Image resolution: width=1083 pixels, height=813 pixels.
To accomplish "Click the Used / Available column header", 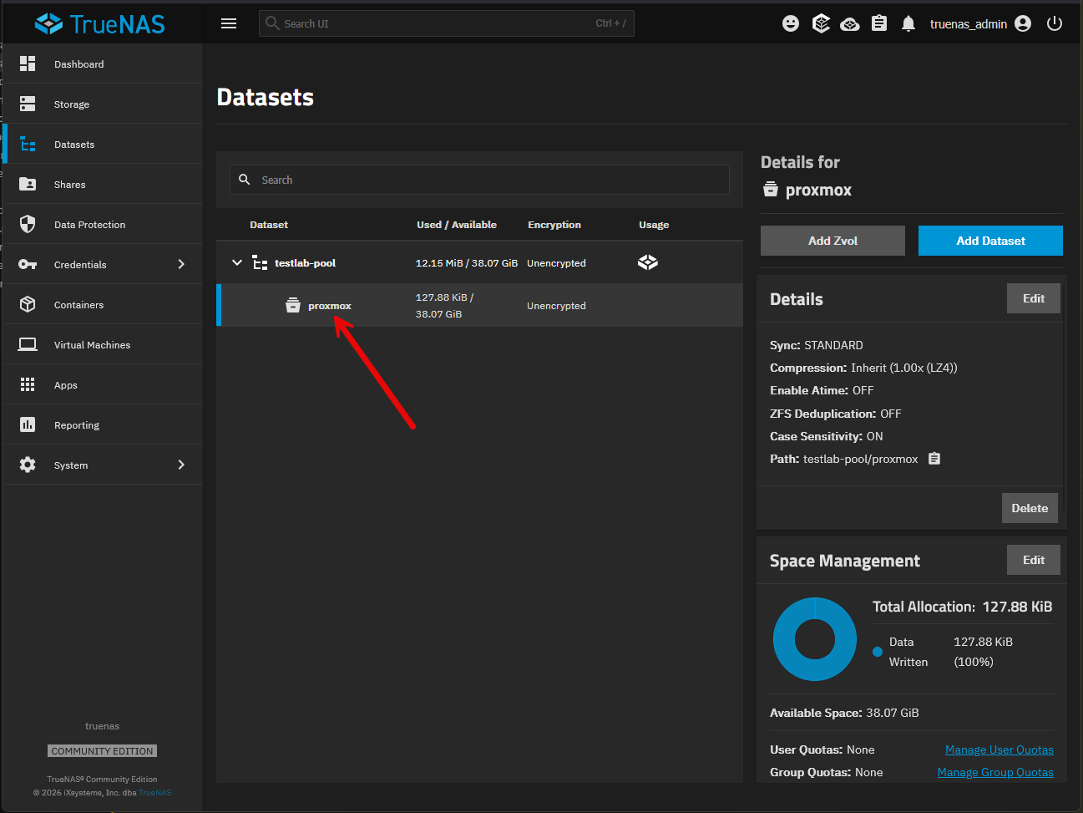I will [457, 225].
